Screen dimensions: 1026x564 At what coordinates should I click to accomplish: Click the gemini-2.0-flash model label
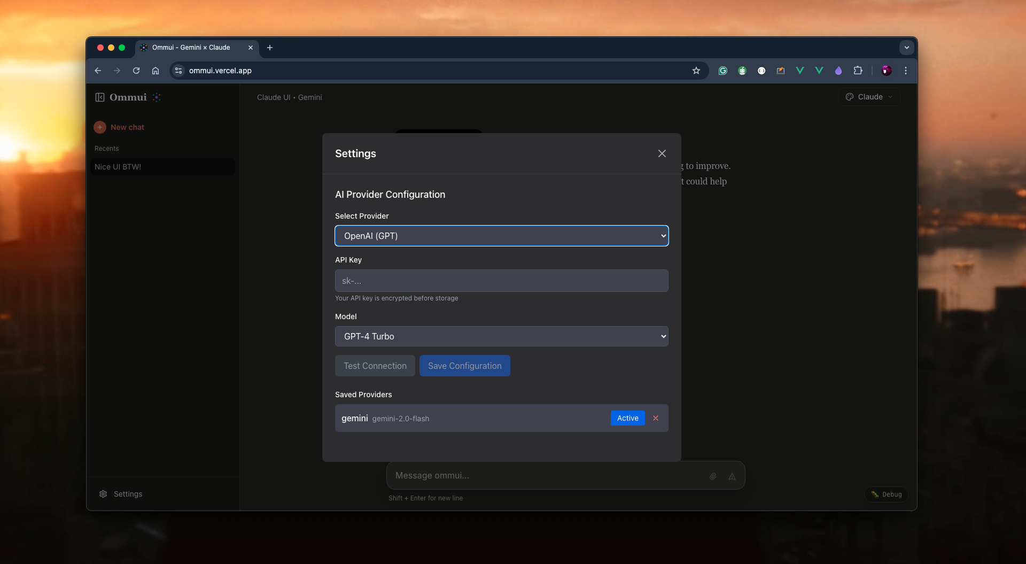400,419
